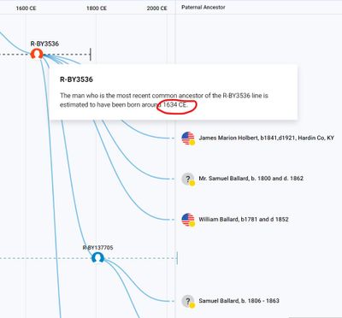Click US flag icon beside William Ballard
The image size is (342, 318).
pyautogui.click(x=188, y=220)
